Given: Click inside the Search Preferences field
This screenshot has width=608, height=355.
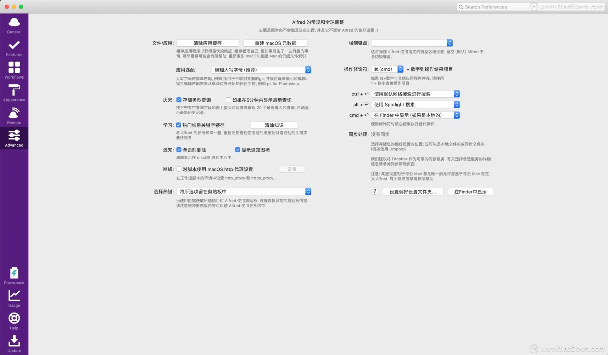Looking at the screenshot, I should click(493, 7).
